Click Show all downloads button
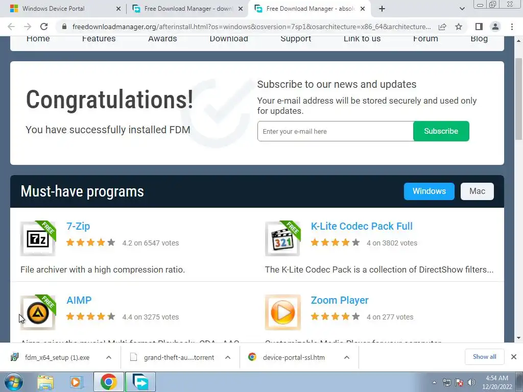This screenshot has height=392, width=523. click(x=484, y=357)
